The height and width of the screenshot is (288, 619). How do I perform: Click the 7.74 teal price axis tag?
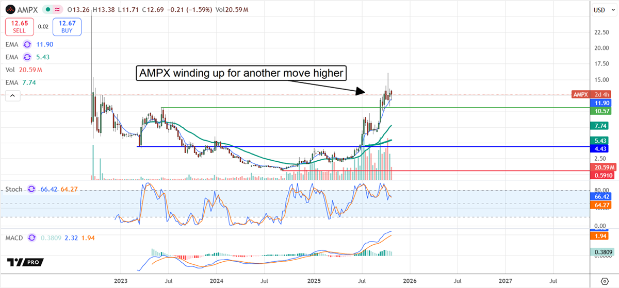point(599,126)
